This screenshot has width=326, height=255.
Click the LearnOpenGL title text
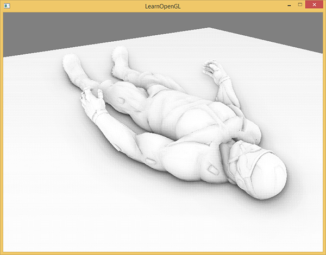162,5
